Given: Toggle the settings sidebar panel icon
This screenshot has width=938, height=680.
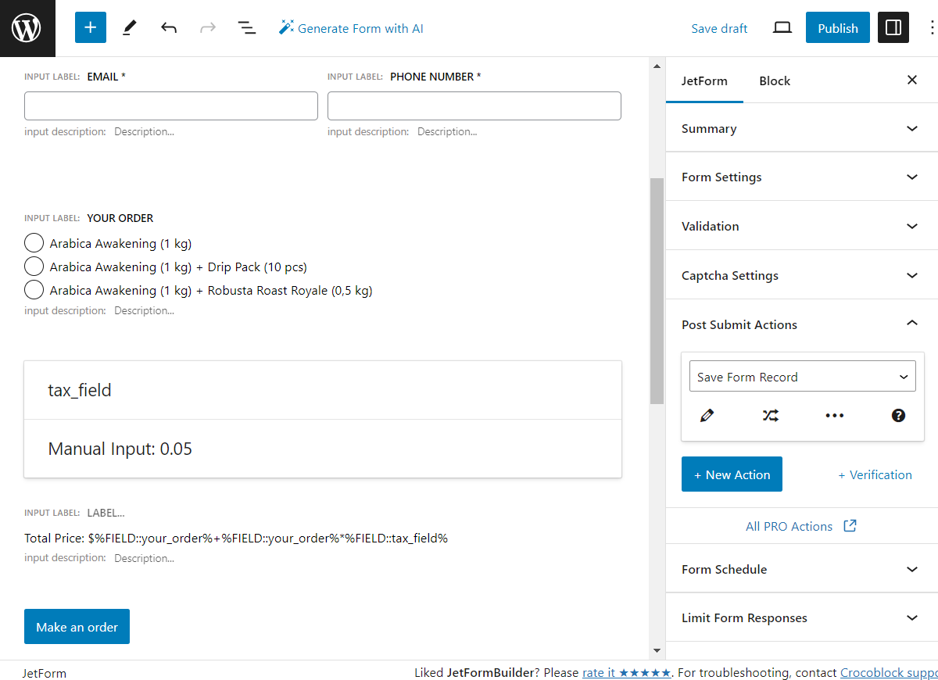Looking at the screenshot, I should [x=893, y=27].
